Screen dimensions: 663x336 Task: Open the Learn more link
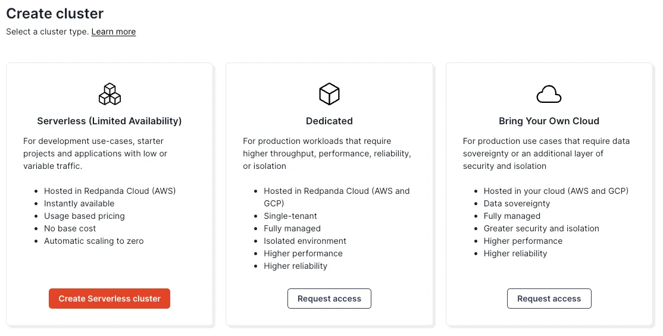coord(114,32)
